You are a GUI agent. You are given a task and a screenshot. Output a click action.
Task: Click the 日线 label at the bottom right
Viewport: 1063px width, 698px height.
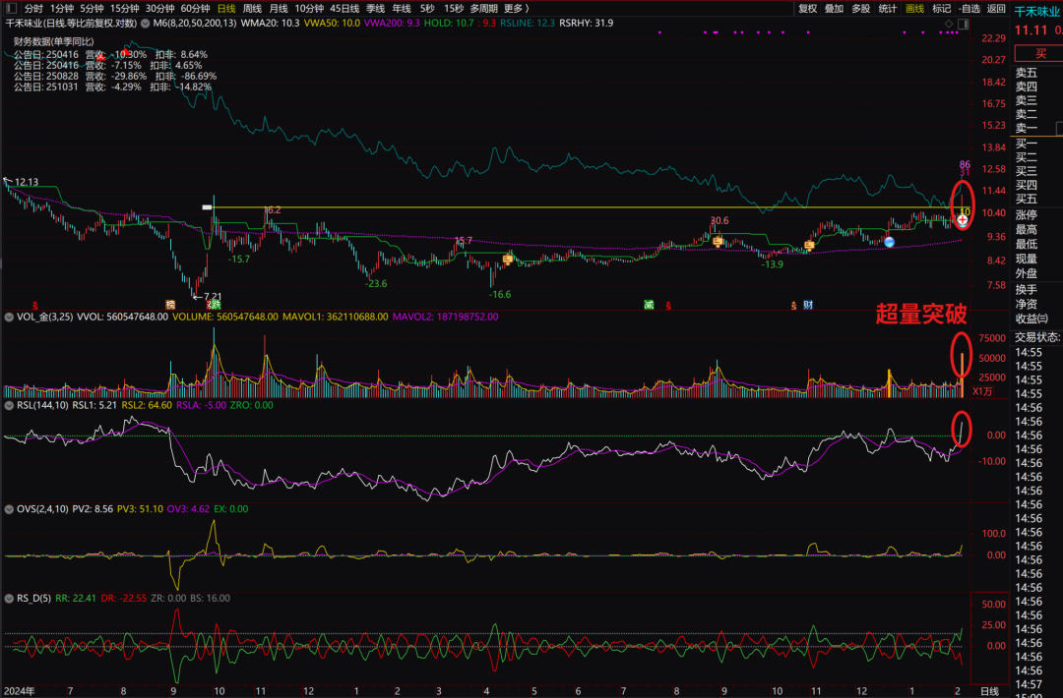coord(990,691)
